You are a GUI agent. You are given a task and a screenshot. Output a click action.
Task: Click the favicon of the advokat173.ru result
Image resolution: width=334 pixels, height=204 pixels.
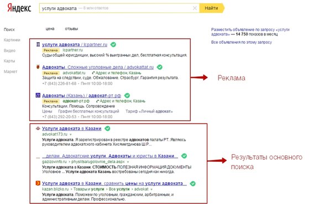(38, 129)
